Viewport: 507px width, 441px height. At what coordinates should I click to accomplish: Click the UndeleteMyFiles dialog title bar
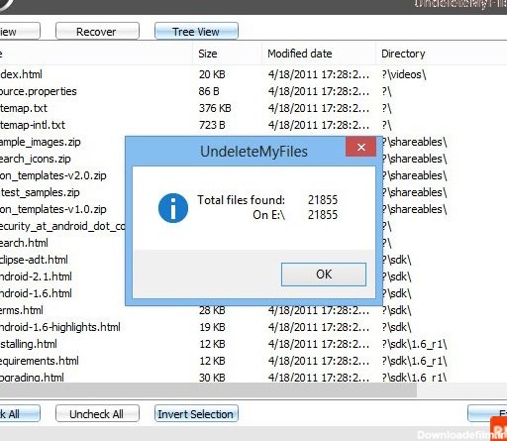click(236, 152)
